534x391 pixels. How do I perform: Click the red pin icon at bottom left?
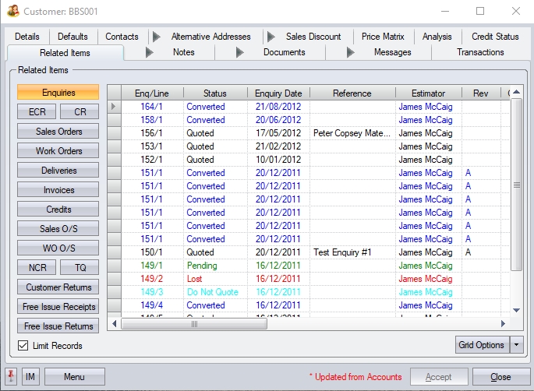[x=12, y=377]
